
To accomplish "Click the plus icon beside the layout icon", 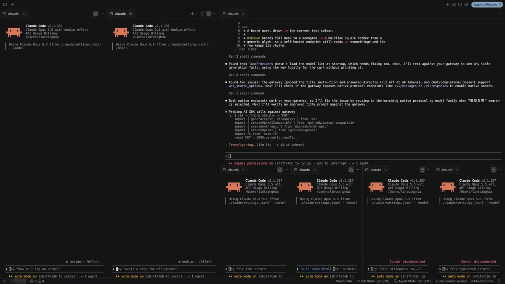I will [x=447, y=4].
